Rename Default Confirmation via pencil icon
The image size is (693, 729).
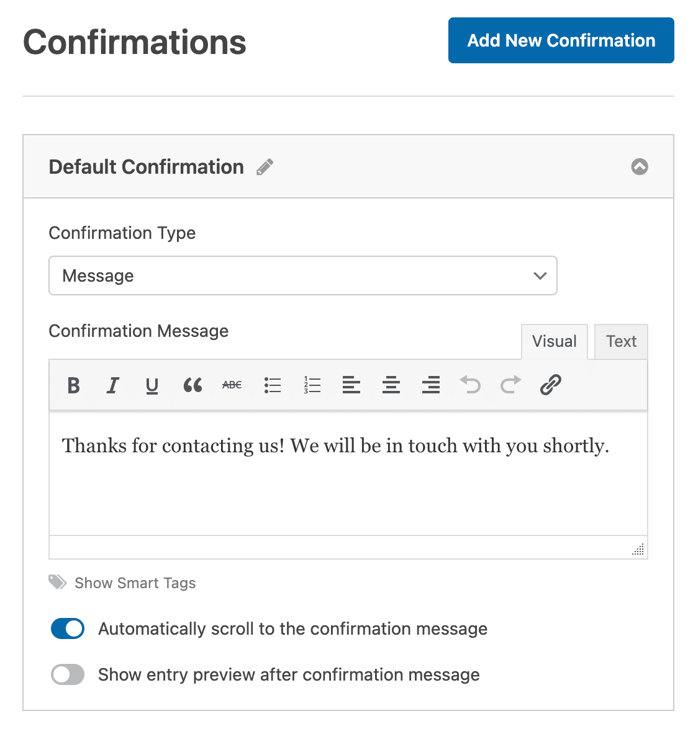pos(265,167)
